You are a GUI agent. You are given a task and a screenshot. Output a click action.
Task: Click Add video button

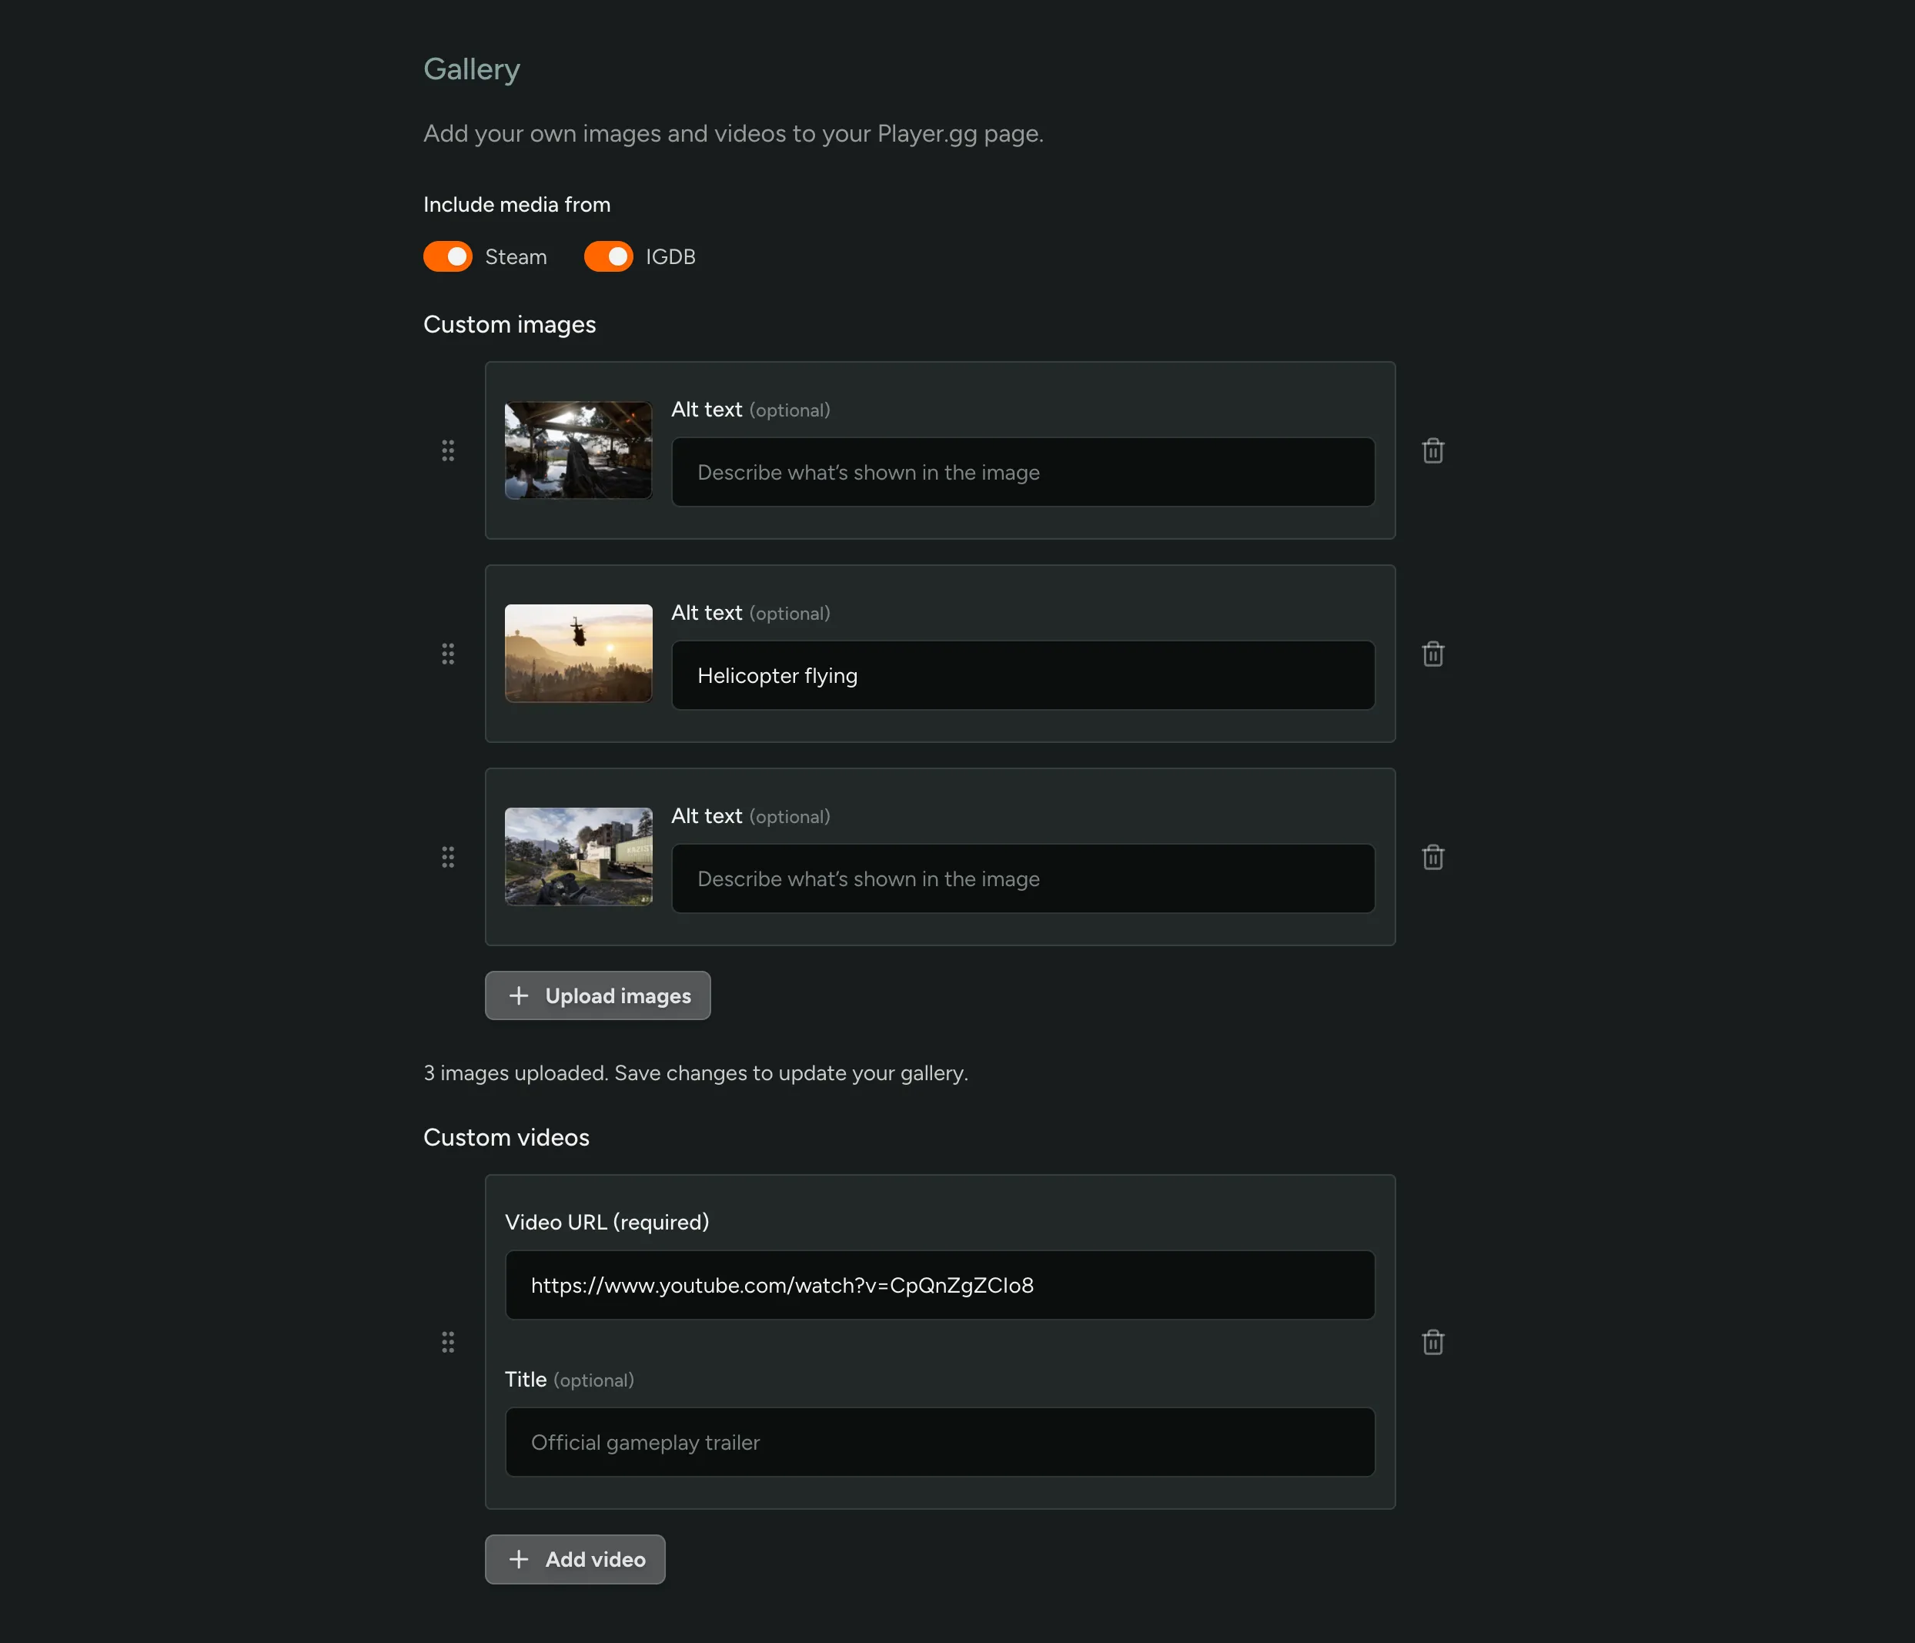coord(575,1559)
